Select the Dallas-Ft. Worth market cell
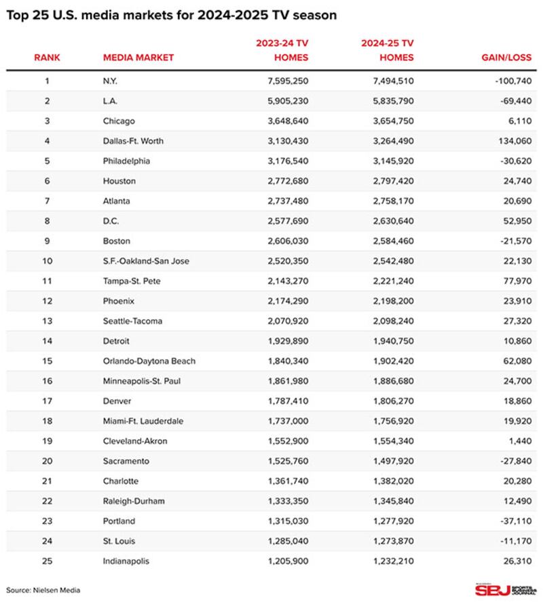The height and width of the screenshot is (602, 543). (x=133, y=141)
